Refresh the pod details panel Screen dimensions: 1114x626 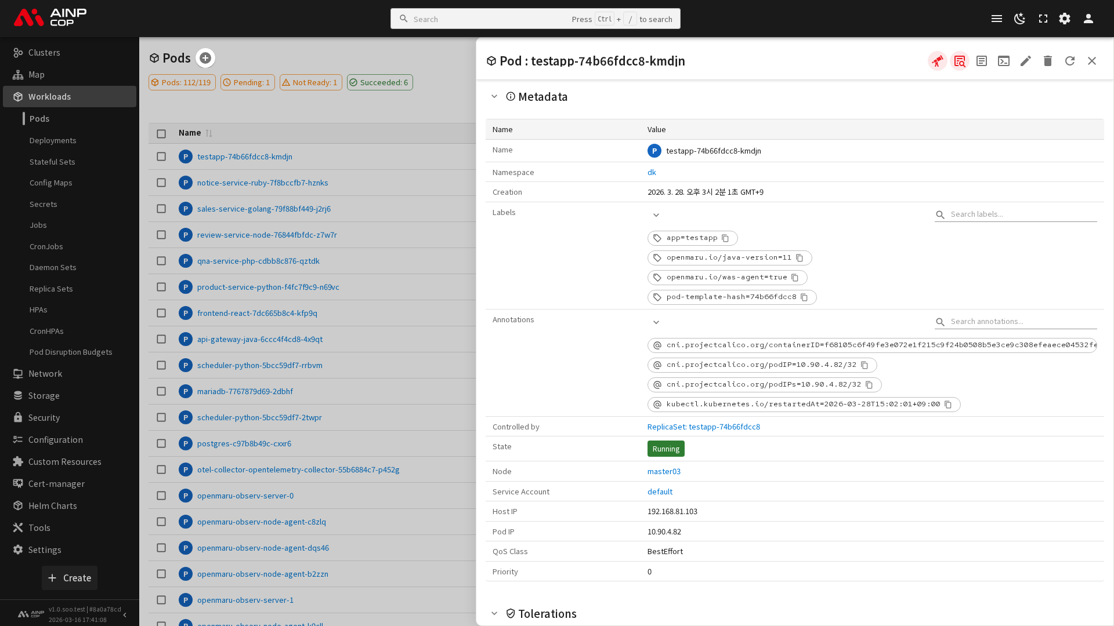pyautogui.click(x=1070, y=61)
